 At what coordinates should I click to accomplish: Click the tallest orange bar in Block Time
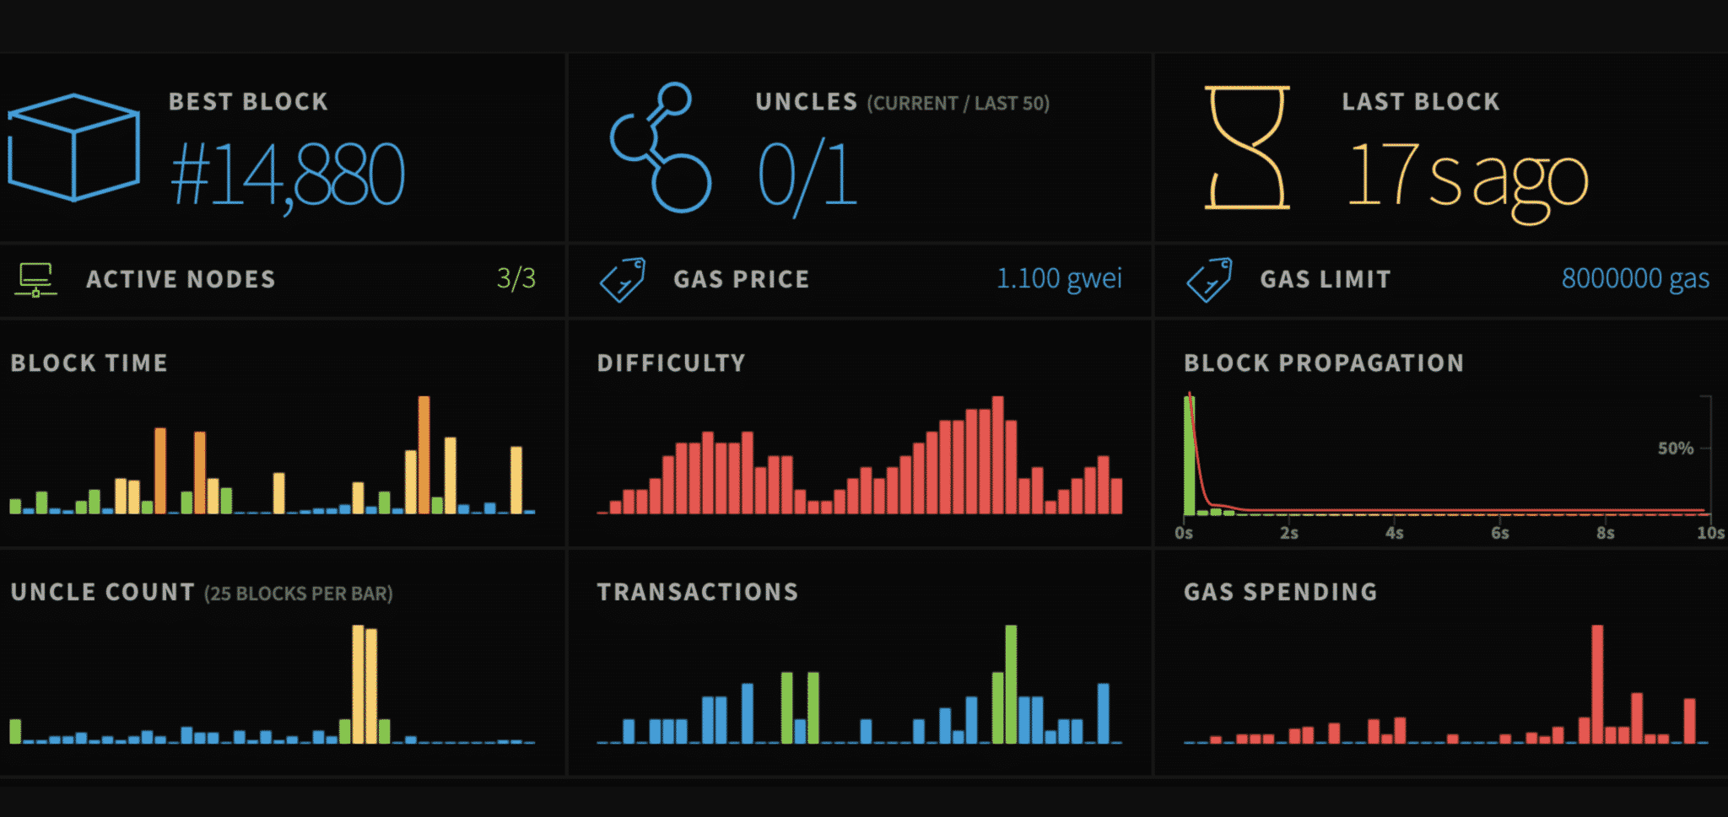(x=424, y=454)
